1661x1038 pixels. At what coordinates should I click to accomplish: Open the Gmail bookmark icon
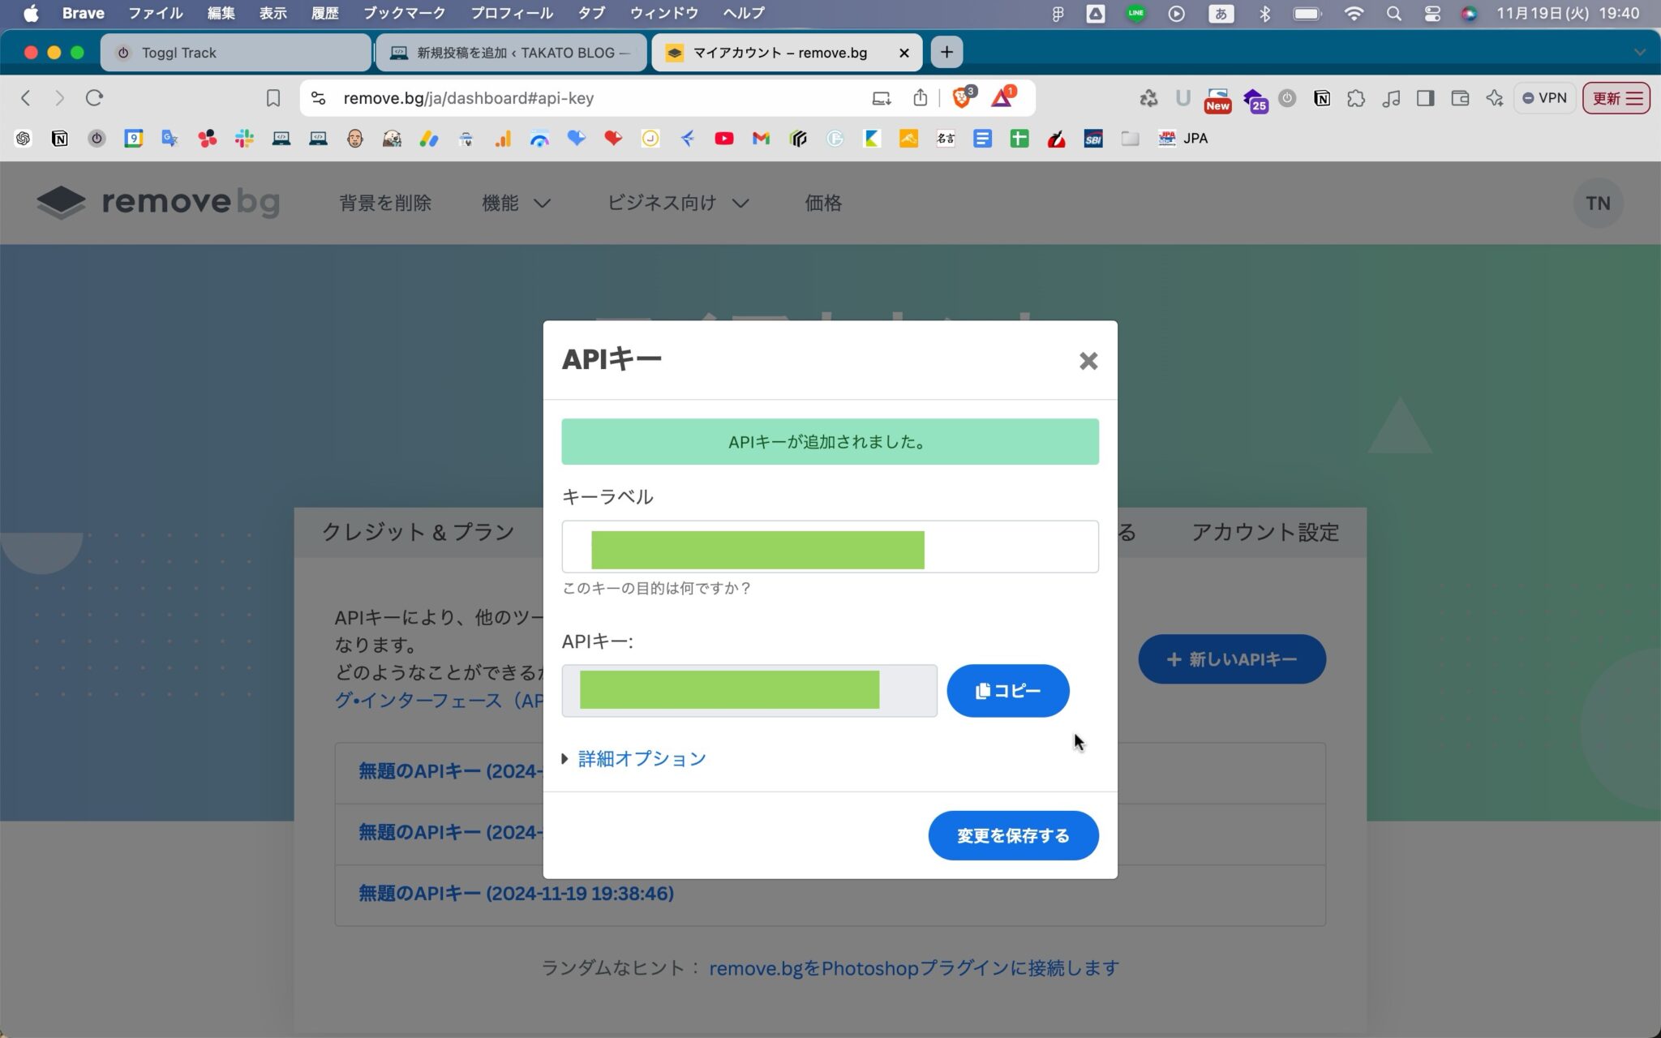point(761,138)
